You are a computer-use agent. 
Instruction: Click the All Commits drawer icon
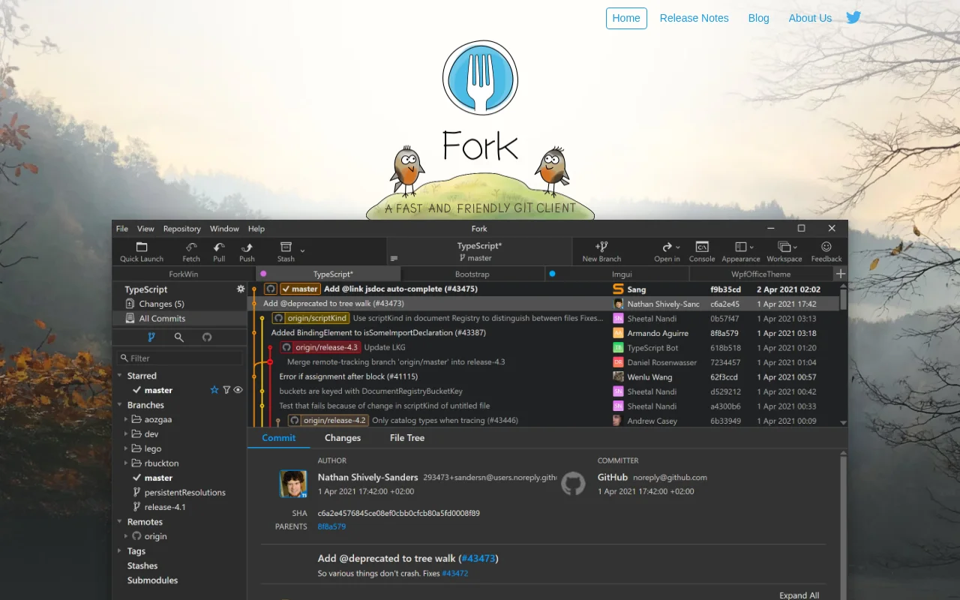[x=130, y=318]
